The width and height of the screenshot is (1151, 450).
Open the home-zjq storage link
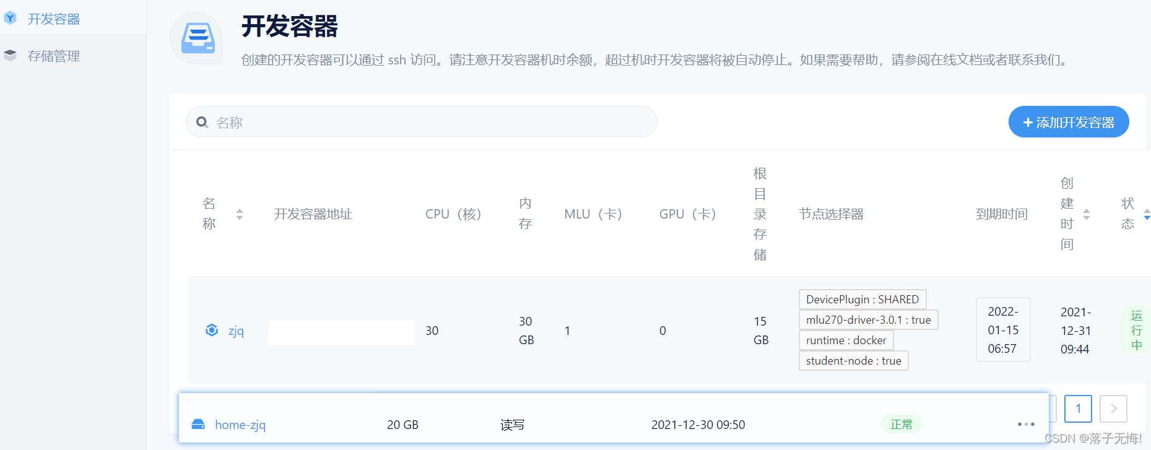(x=240, y=425)
